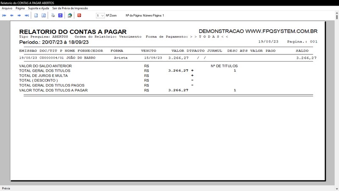Click the 'Nº DE TITULOS' label
The image size is (339, 191).
click(x=224, y=66)
